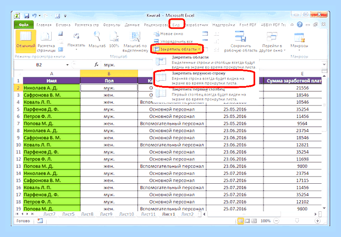Screen dimensions: 341x237
Task: Open customize quick access toolbar dropdown
Action: [x=65, y=16]
